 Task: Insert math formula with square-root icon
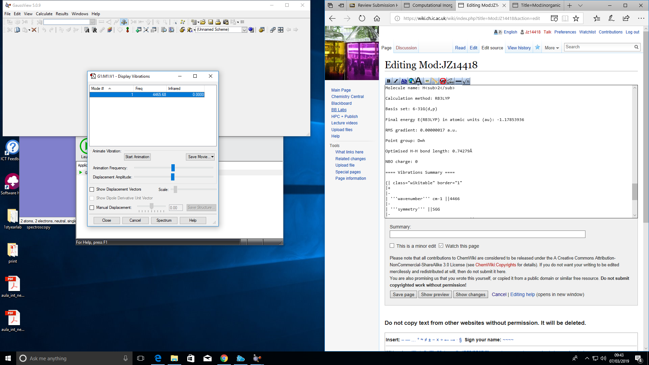click(x=466, y=81)
